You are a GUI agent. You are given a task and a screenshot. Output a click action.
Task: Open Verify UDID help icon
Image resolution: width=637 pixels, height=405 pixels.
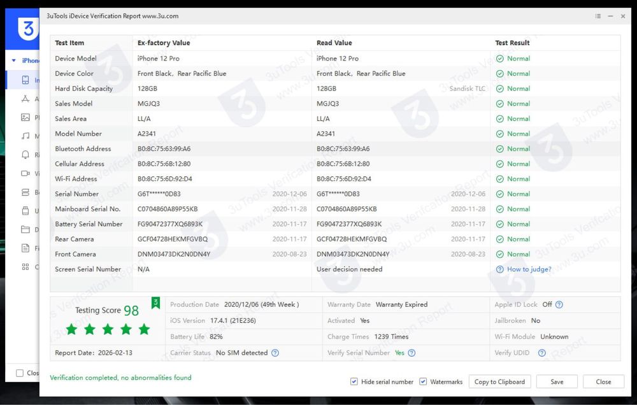542,353
